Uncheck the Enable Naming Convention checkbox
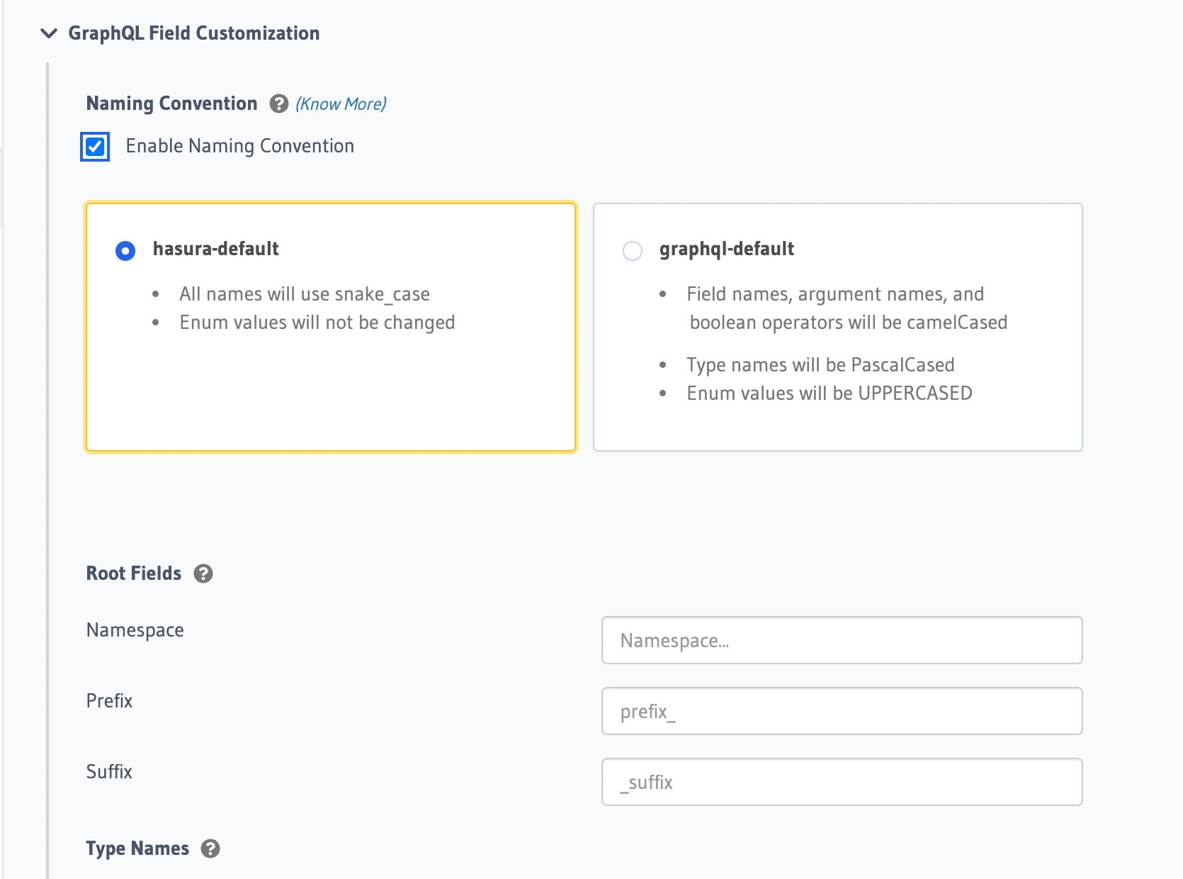1183x879 pixels. (95, 147)
